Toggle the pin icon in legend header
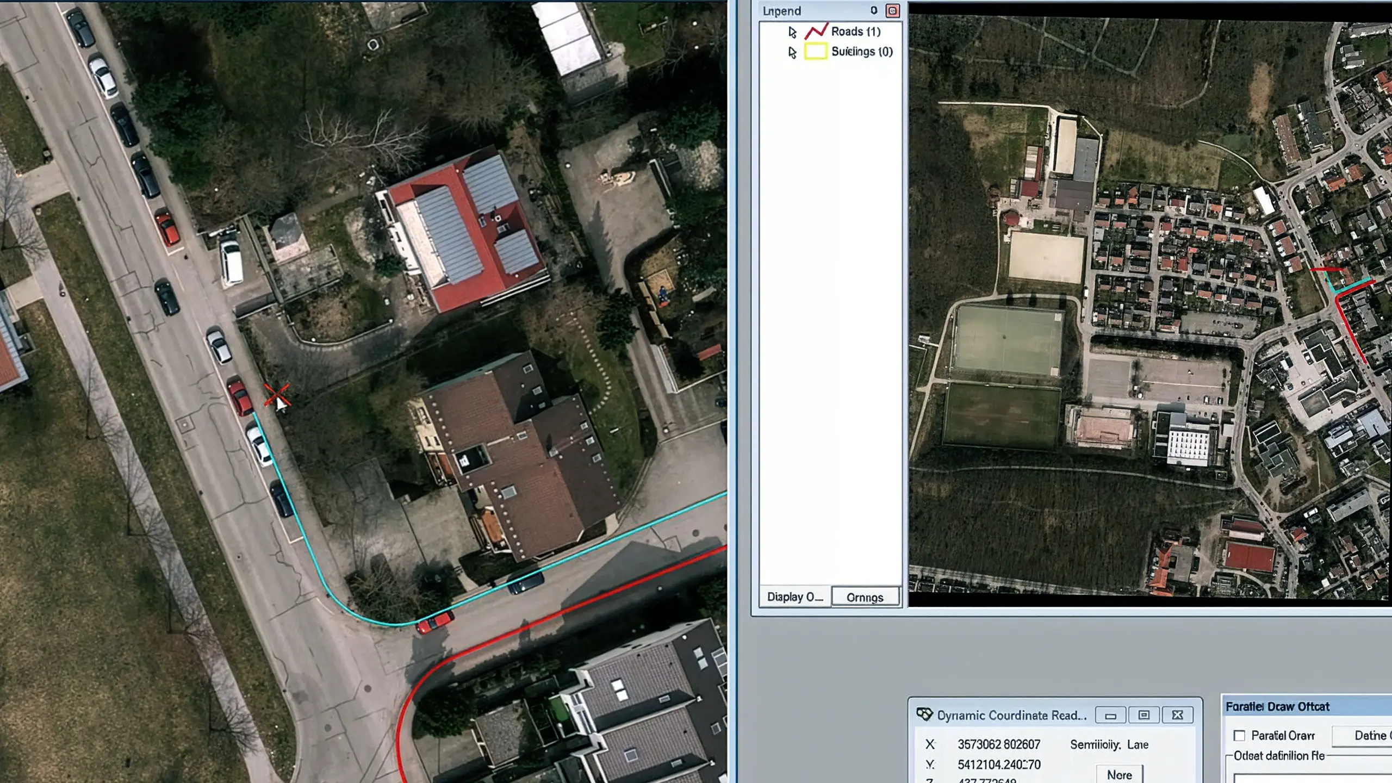 coord(874,10)
